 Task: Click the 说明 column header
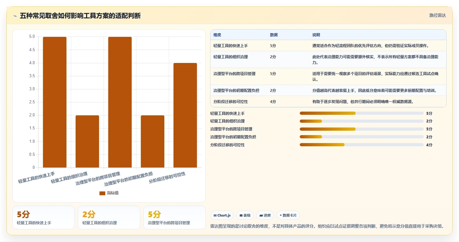pyautogui.click(x=316, y=35)
